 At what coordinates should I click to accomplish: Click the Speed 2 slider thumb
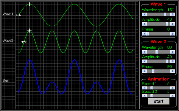point(152,96)
